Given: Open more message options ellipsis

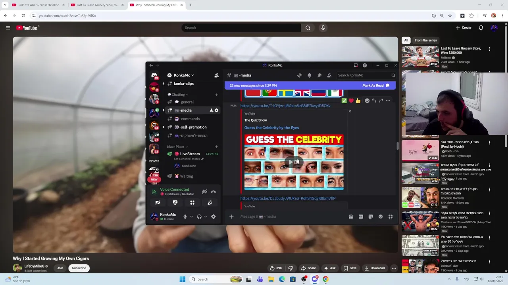Looking at the screenshot, I should [x=388, y=101].
